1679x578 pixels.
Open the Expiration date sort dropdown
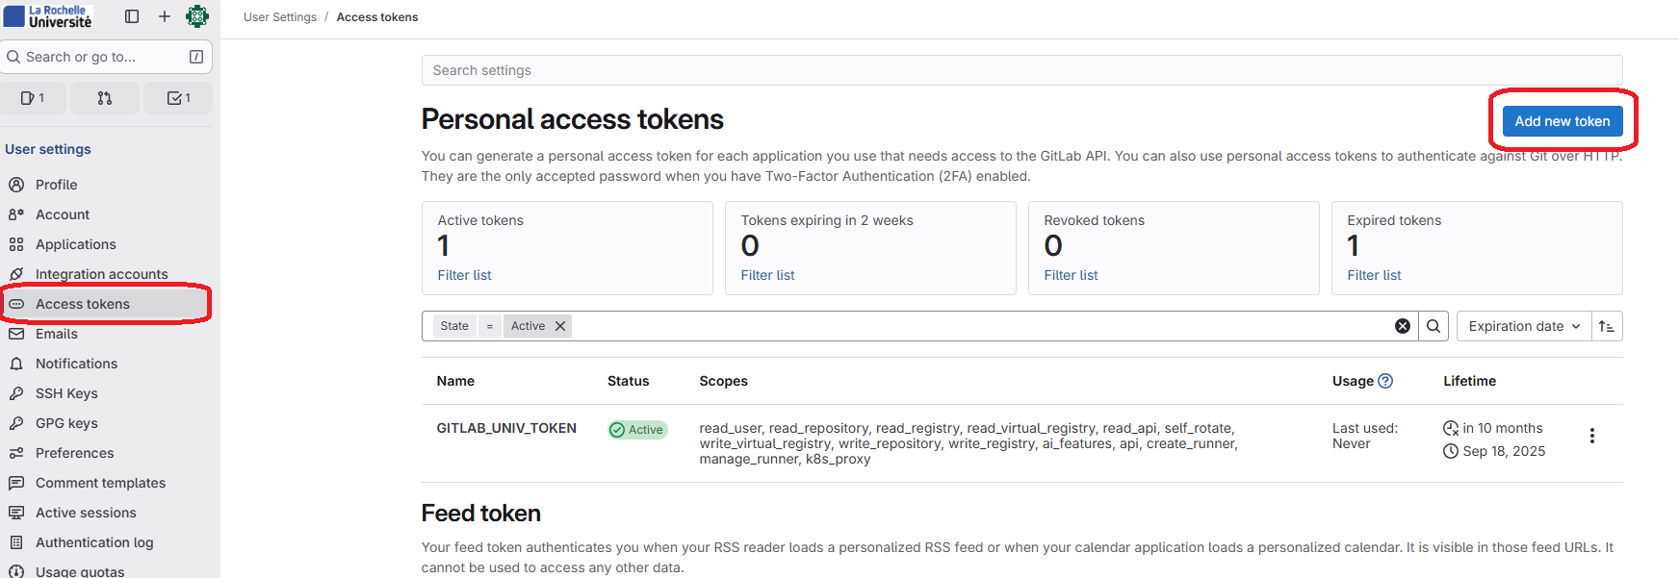tap(1523, 326)
